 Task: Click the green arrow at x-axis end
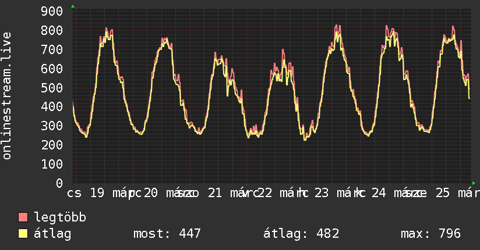point(474,183)
